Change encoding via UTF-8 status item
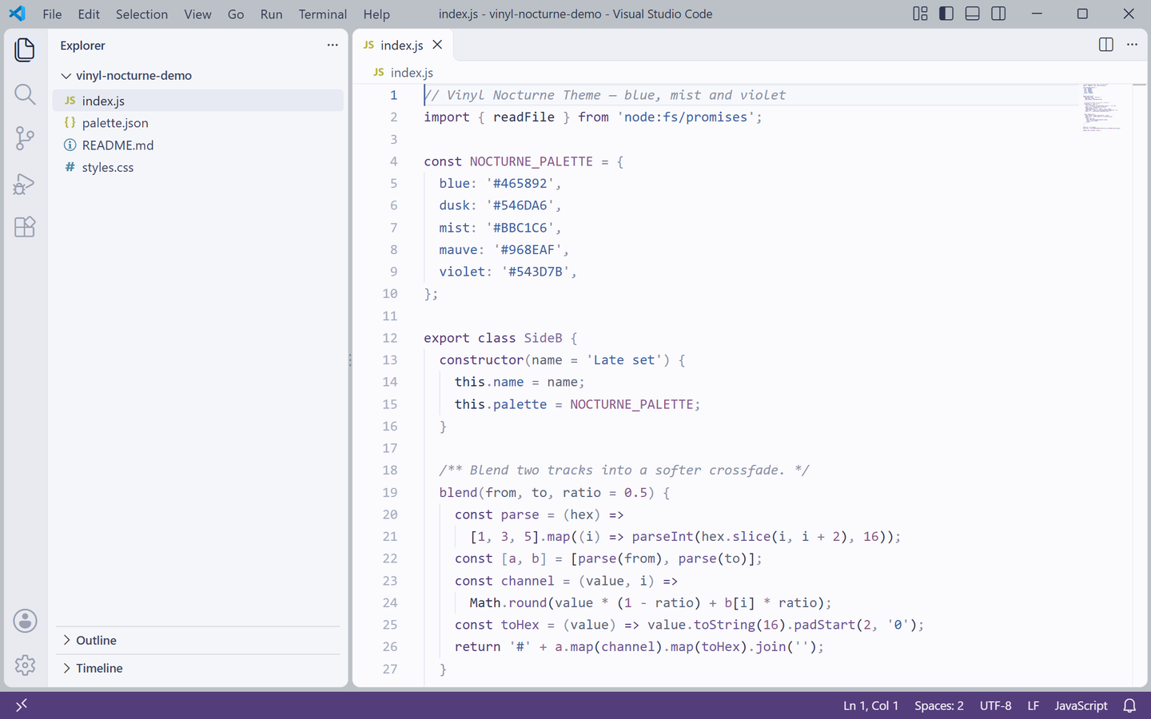The image size is (1151, 719). pyautogui.click(x=995, y=705)
